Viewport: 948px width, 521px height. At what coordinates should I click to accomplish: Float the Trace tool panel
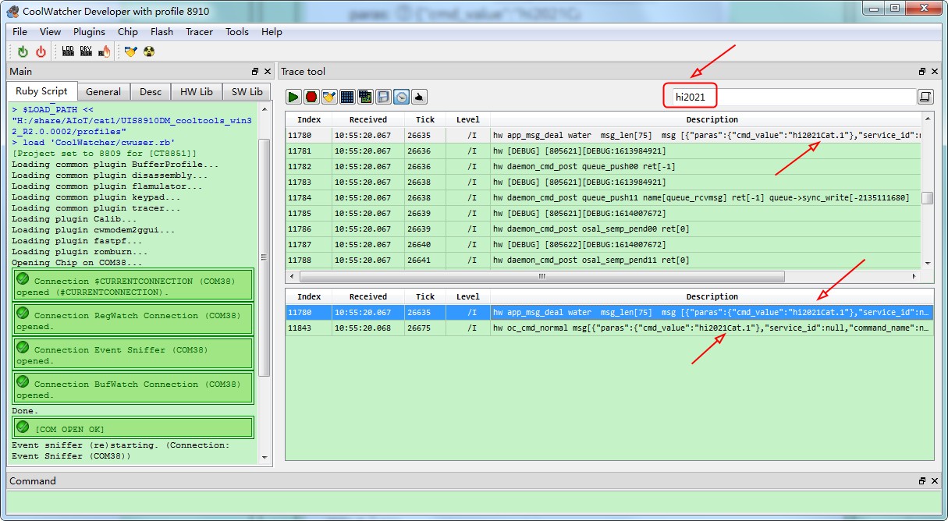pyautogui.click(x=922, y=71)
